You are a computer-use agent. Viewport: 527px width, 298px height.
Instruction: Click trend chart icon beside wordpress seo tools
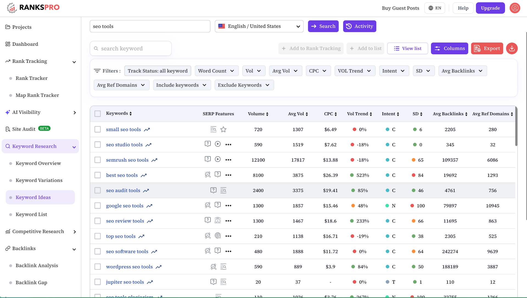point(159,267)
